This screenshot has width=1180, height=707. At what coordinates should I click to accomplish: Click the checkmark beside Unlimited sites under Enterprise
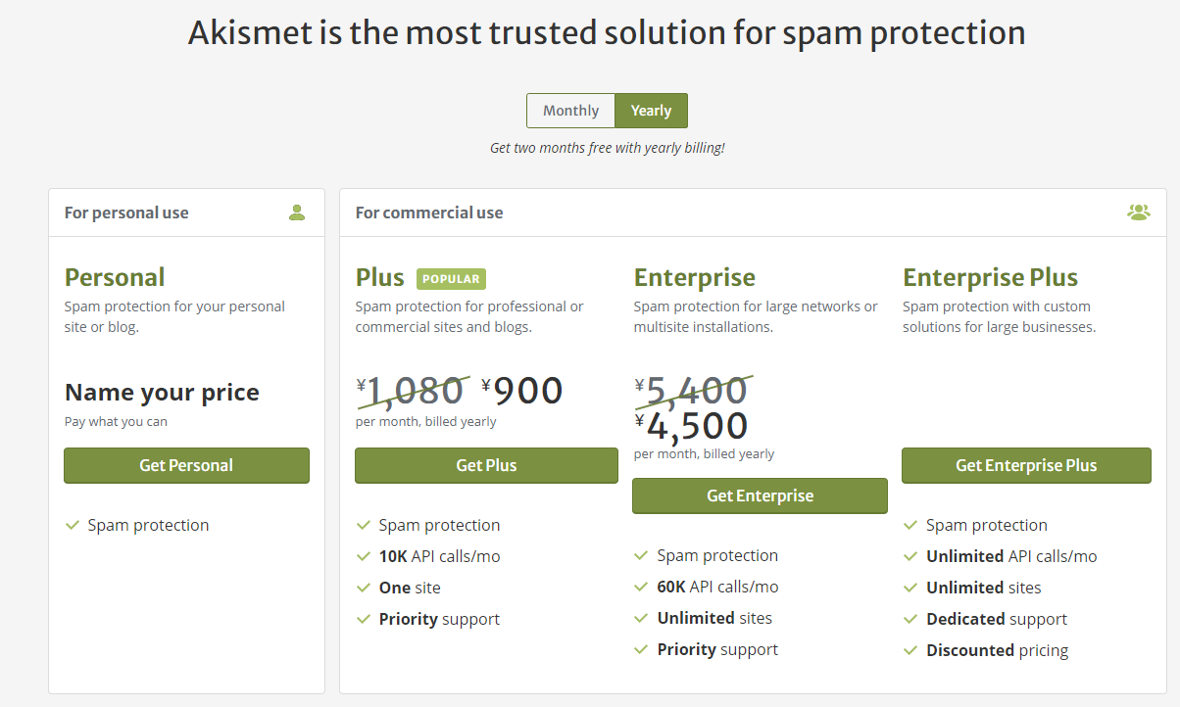[x=641, y=618]
